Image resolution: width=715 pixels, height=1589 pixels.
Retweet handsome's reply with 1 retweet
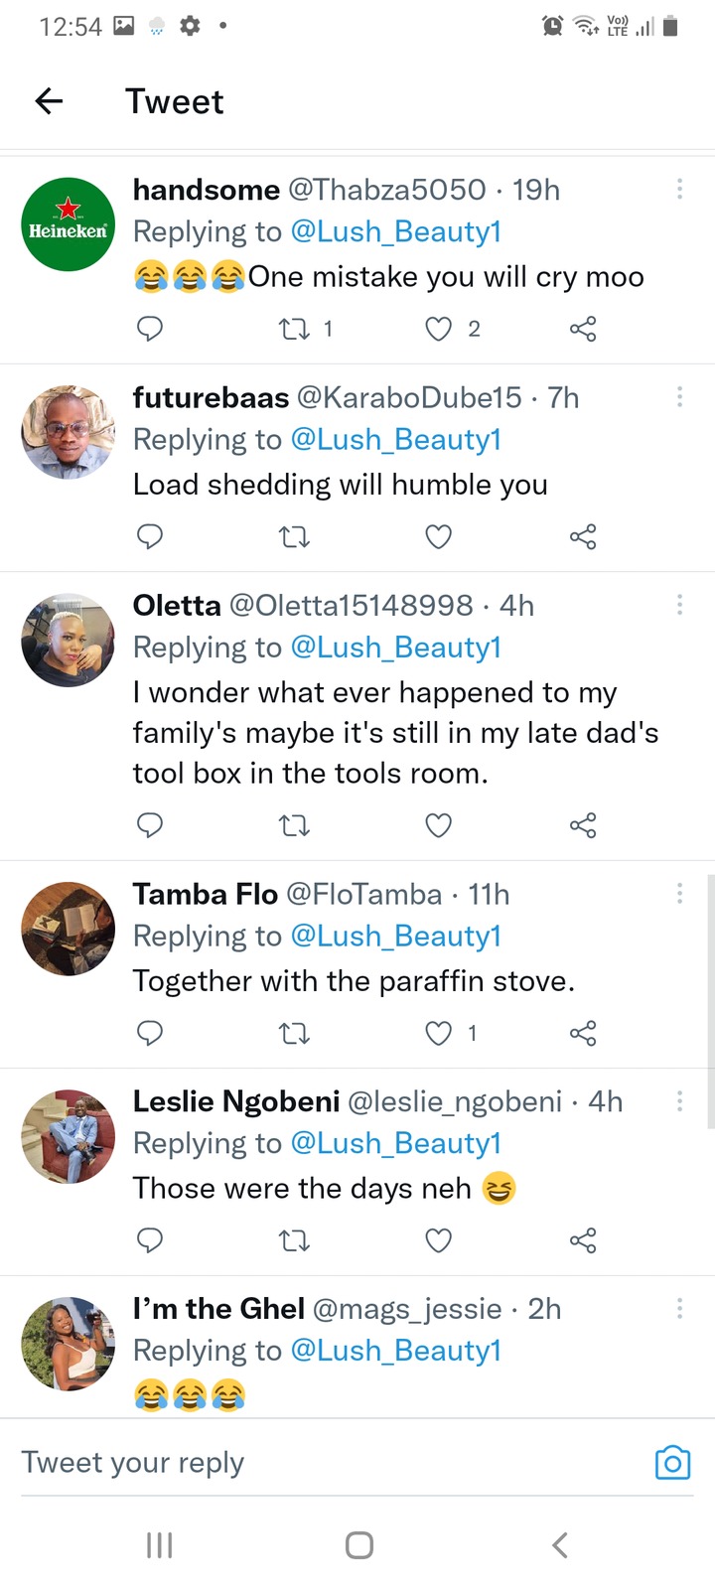point(294,329)
